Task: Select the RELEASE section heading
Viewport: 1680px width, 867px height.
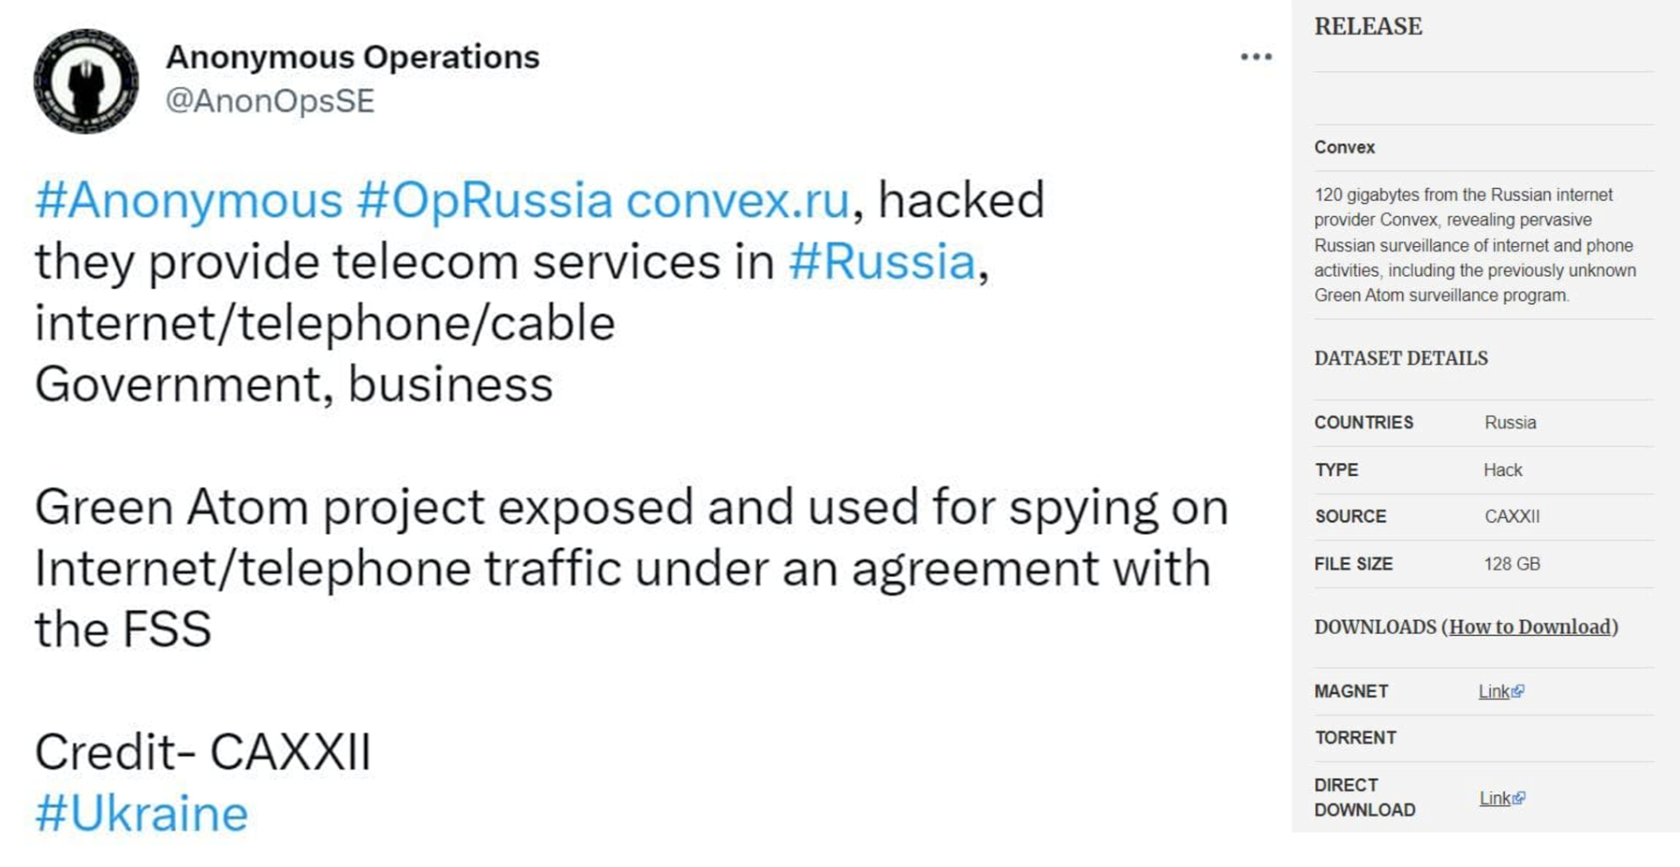Action: pos(1367,27)
